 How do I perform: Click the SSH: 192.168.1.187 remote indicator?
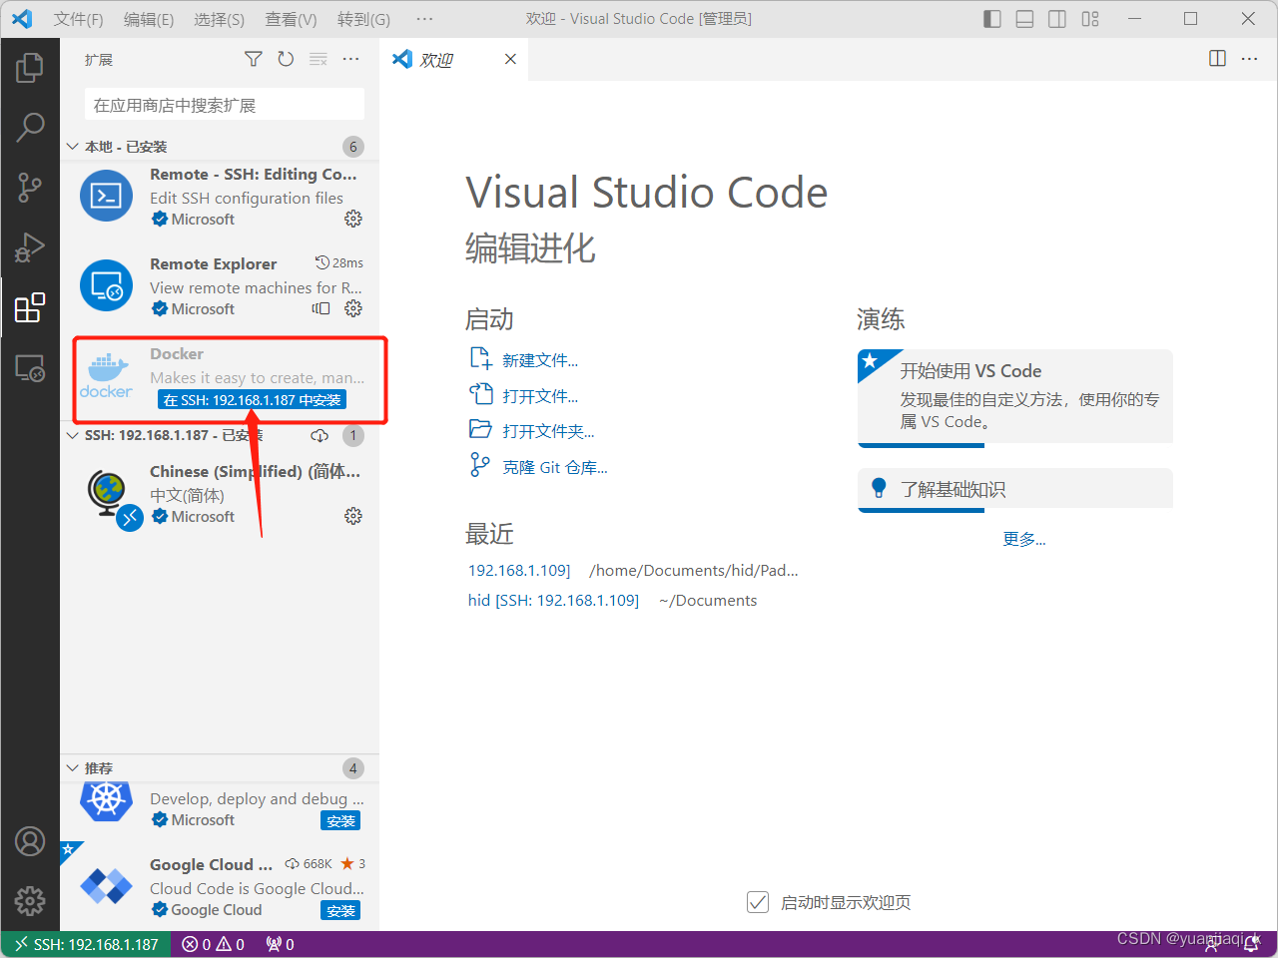pyautogui.click(x=86, y=944)
